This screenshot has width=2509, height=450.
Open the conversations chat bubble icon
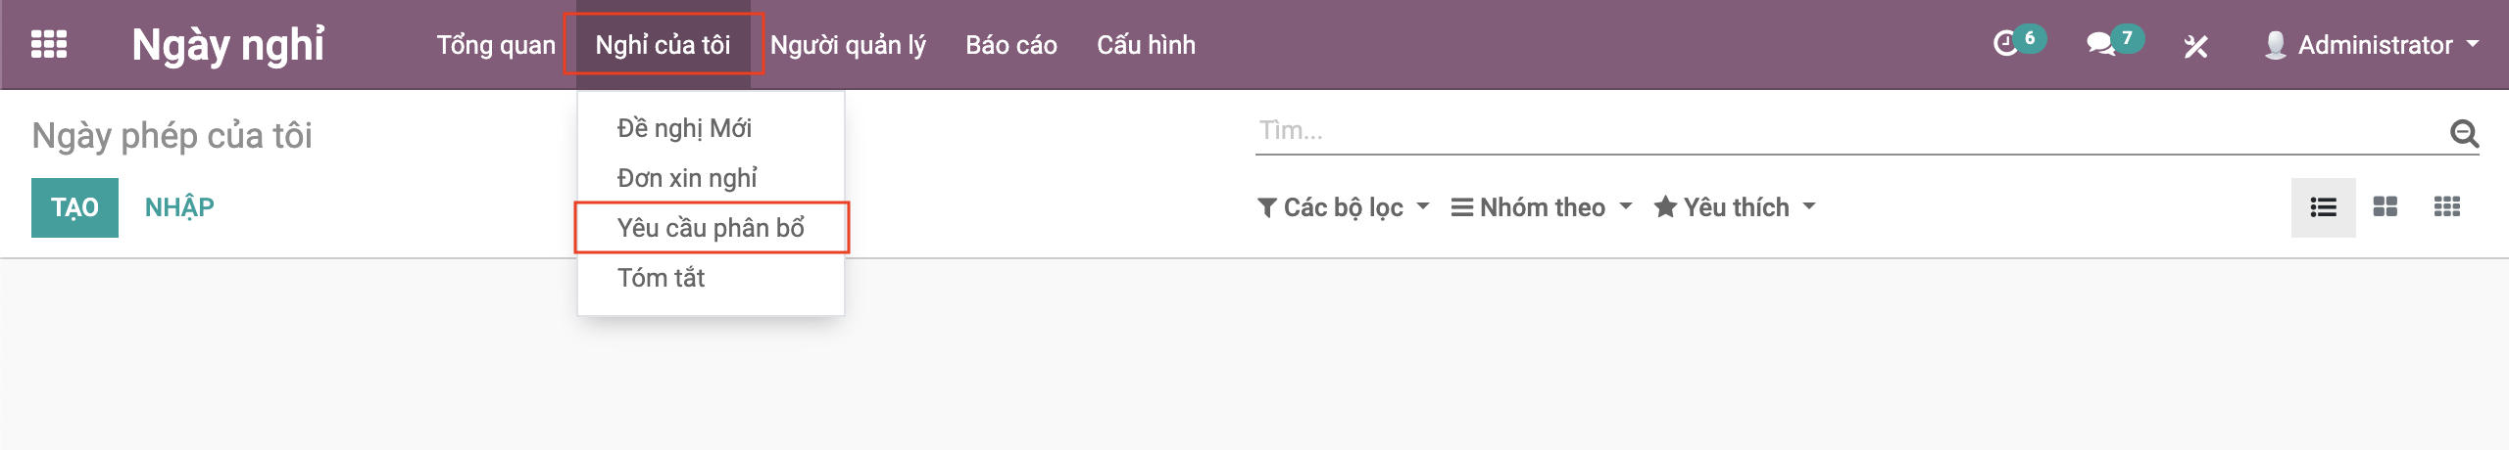coord(2100,44)
